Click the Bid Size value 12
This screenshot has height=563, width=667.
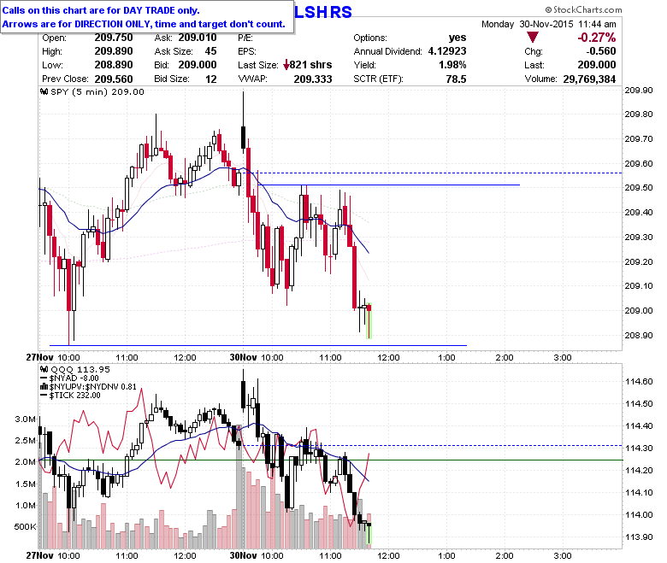tap(211, 79)
